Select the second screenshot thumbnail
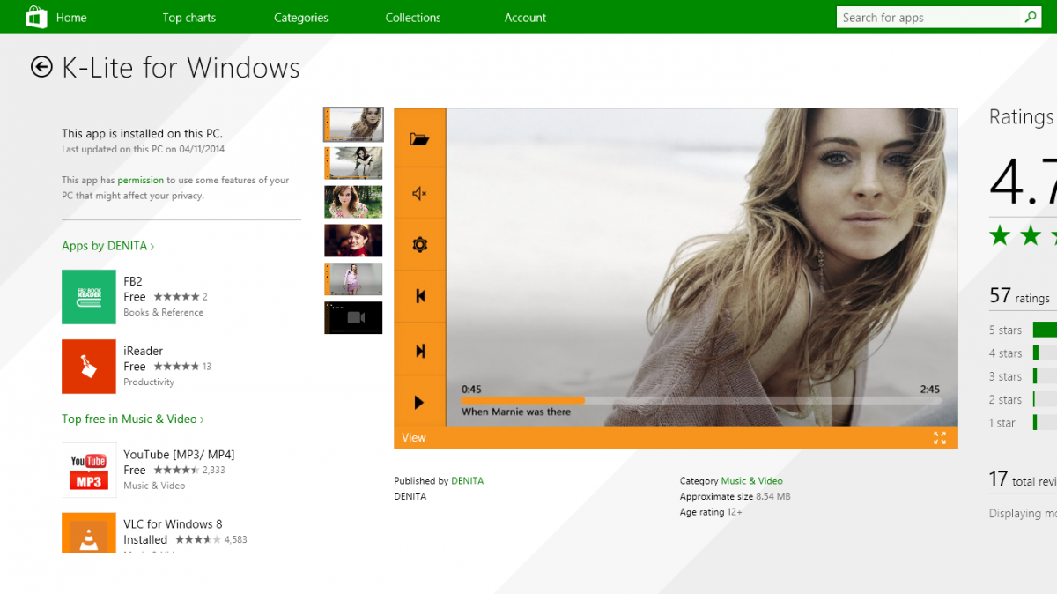This screenshot has width=1057, height=594. [x=353, y=163]
